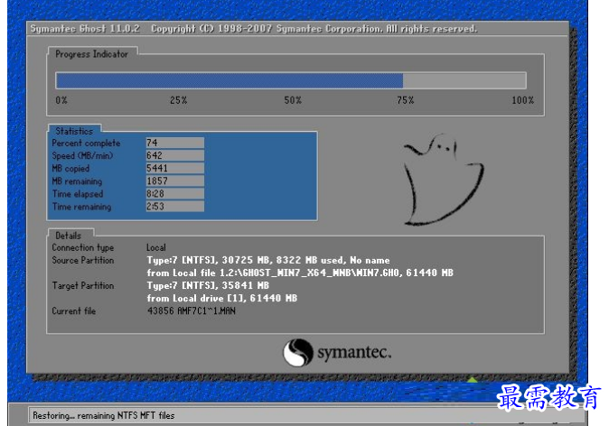Click the Source Partition label

tap(83, 260)
